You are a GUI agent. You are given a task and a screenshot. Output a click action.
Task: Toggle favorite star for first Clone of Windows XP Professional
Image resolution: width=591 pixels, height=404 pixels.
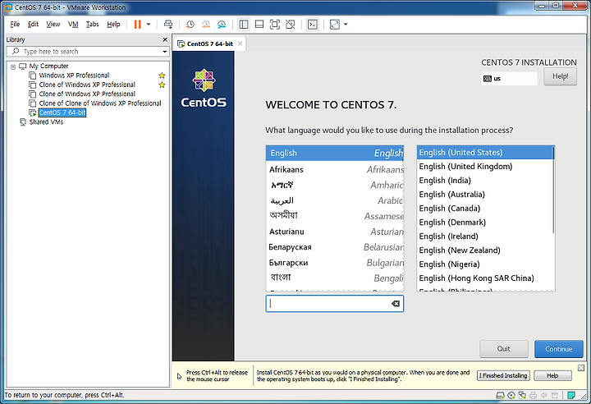[x=162, y=85]
